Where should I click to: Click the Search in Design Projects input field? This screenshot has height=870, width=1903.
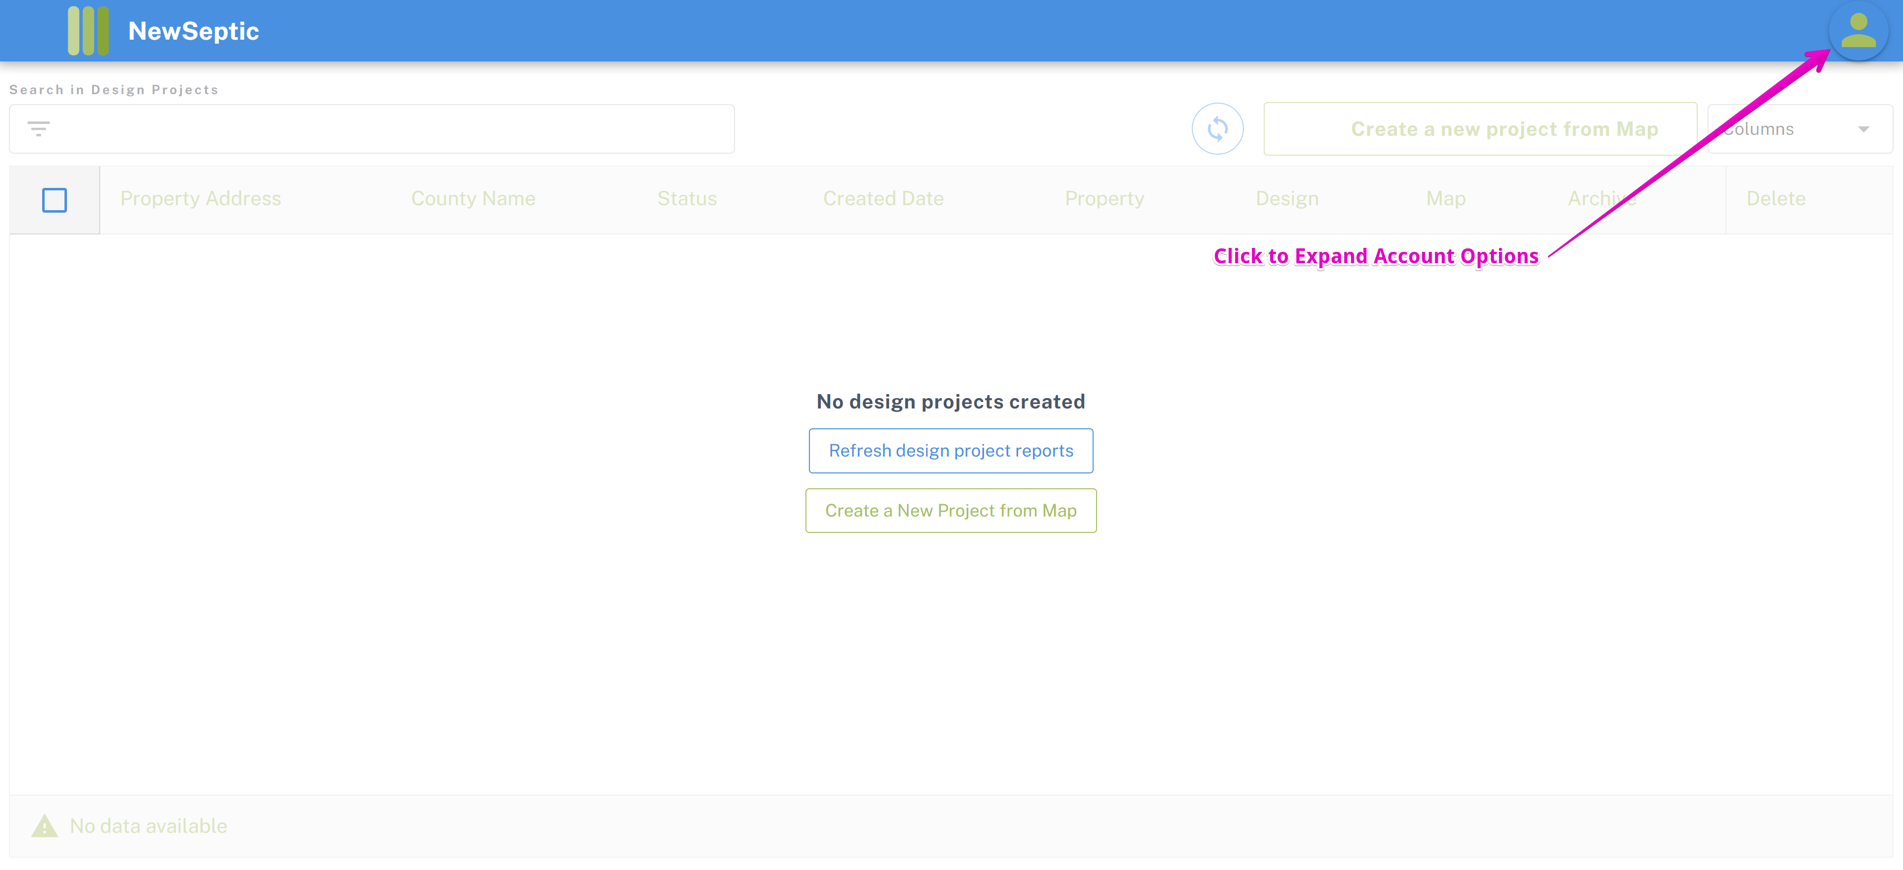click(372, 128)
